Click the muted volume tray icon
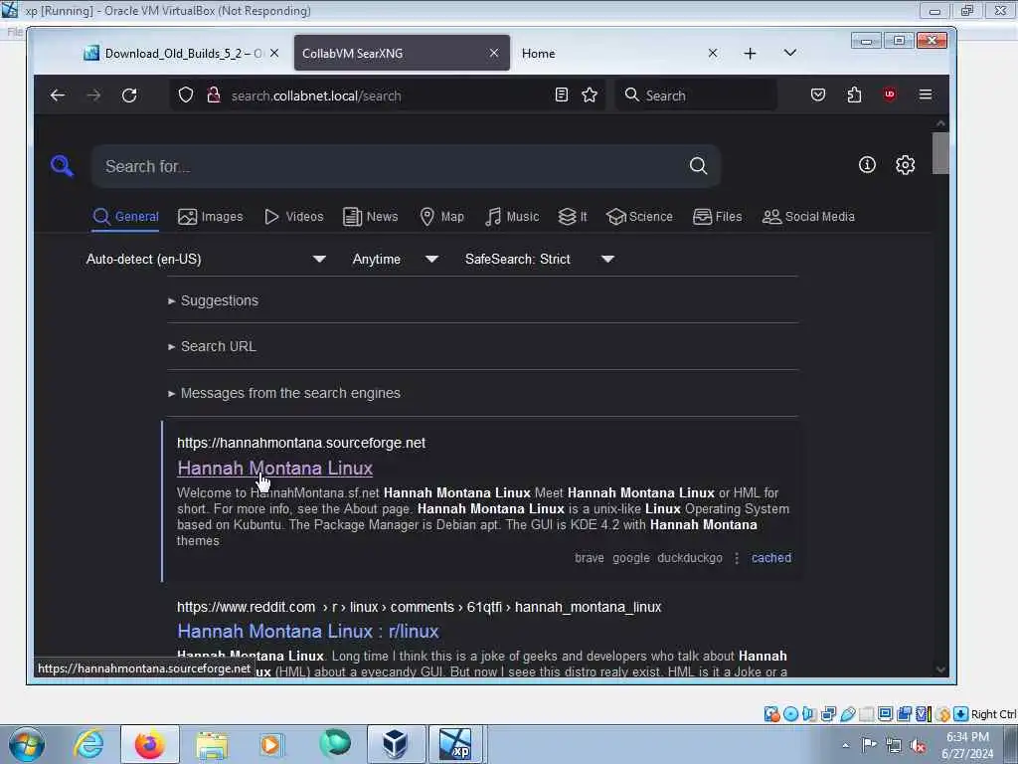Screen dimensions: 1018x764 (918, 745)
